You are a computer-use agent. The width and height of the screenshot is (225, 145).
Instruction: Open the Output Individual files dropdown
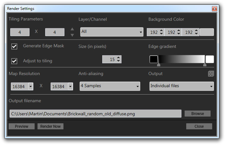pos(181,86)
